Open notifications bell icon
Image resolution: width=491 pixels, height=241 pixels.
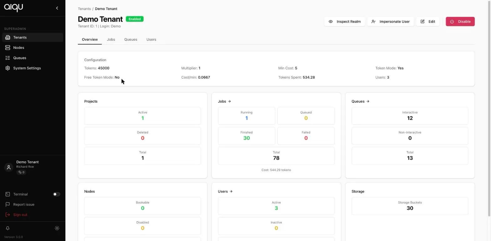click(x=8, y=228)
